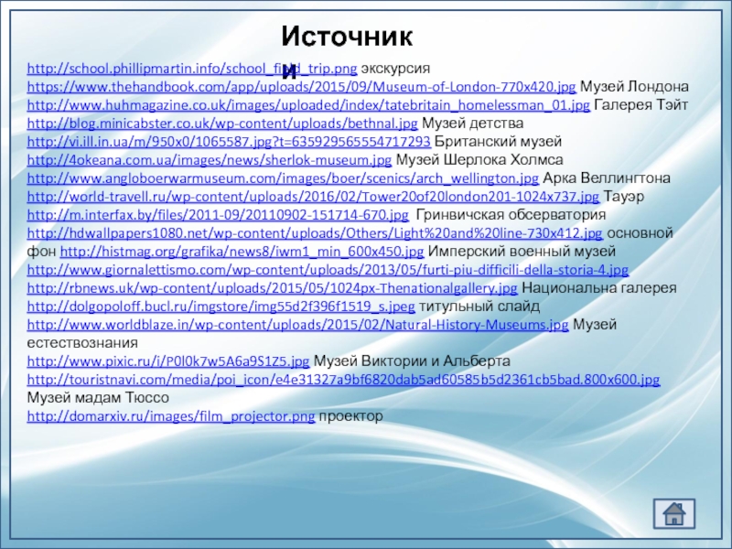The width and height of the screenshot is (732, 549).
Task: Click the text Галерея Тэйт
Action: tap(641, 105)
